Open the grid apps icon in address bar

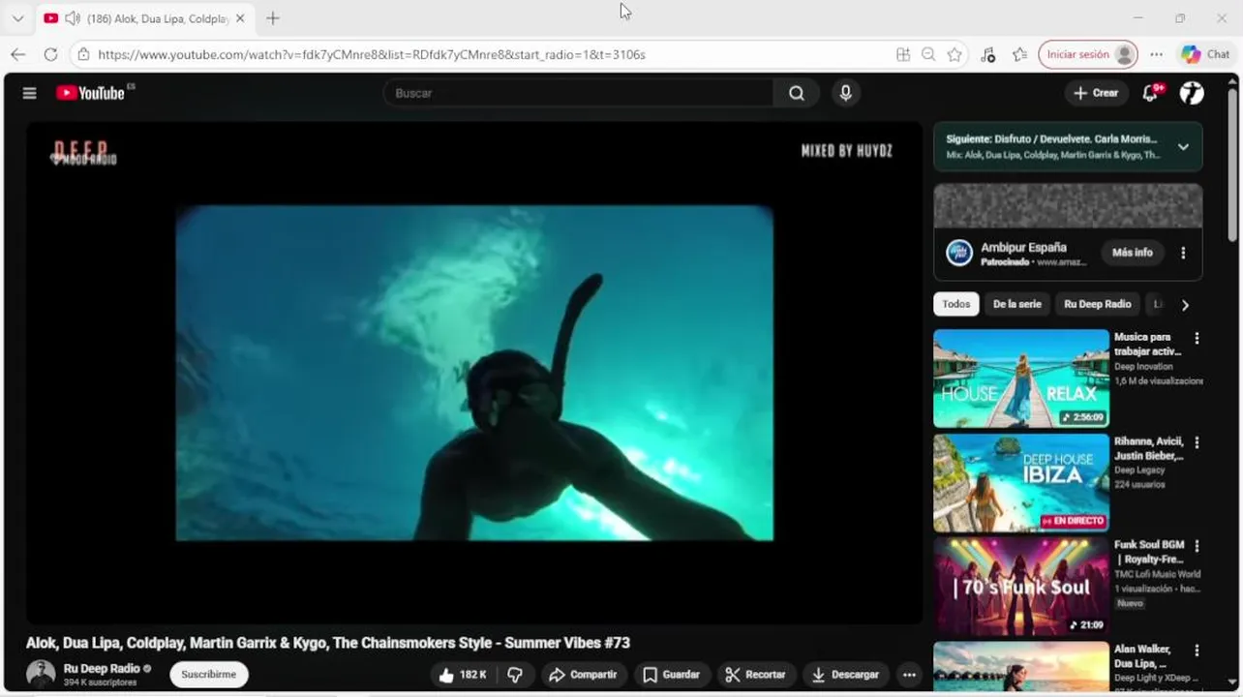(903, 54)
